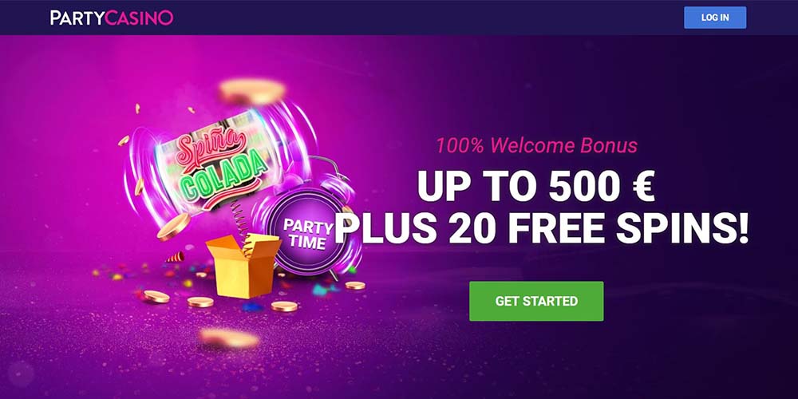798x399 pixels.
Task: Click the floor coin below the orange box
Action: click(x=284, y=306)
